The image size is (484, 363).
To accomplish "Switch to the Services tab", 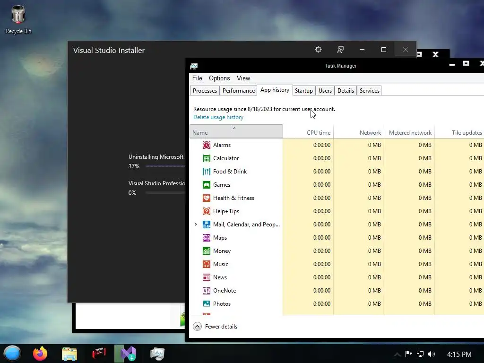I will click(369, 91).
